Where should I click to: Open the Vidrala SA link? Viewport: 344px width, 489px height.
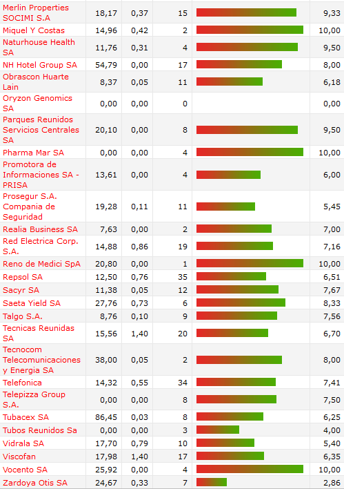[x=23, y=443]
